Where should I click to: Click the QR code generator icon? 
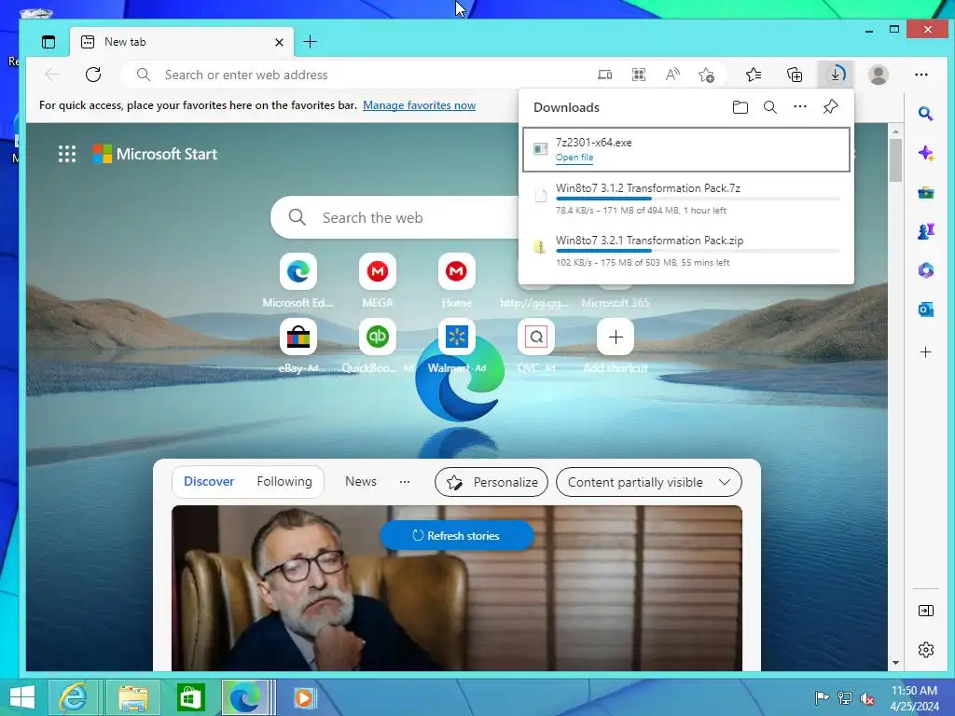[x=638, y=75]
